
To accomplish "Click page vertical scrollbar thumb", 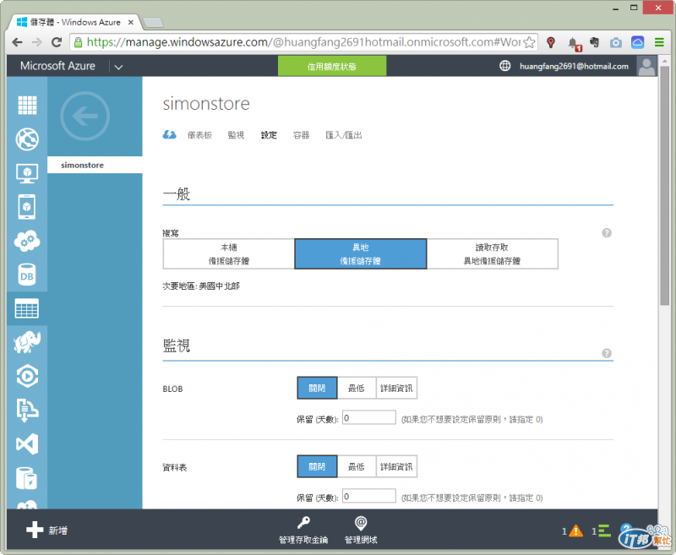I will tap(664, 185).
